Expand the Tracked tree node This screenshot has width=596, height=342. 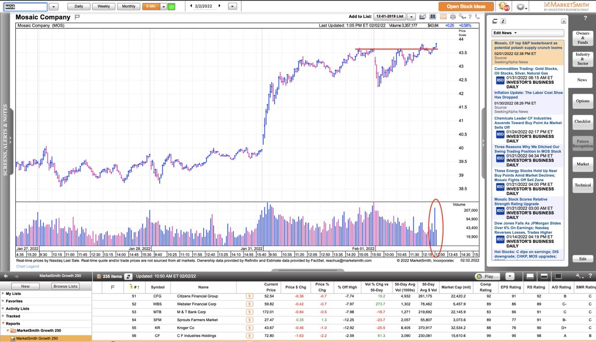pyautogui.click(x=3, y=316)
